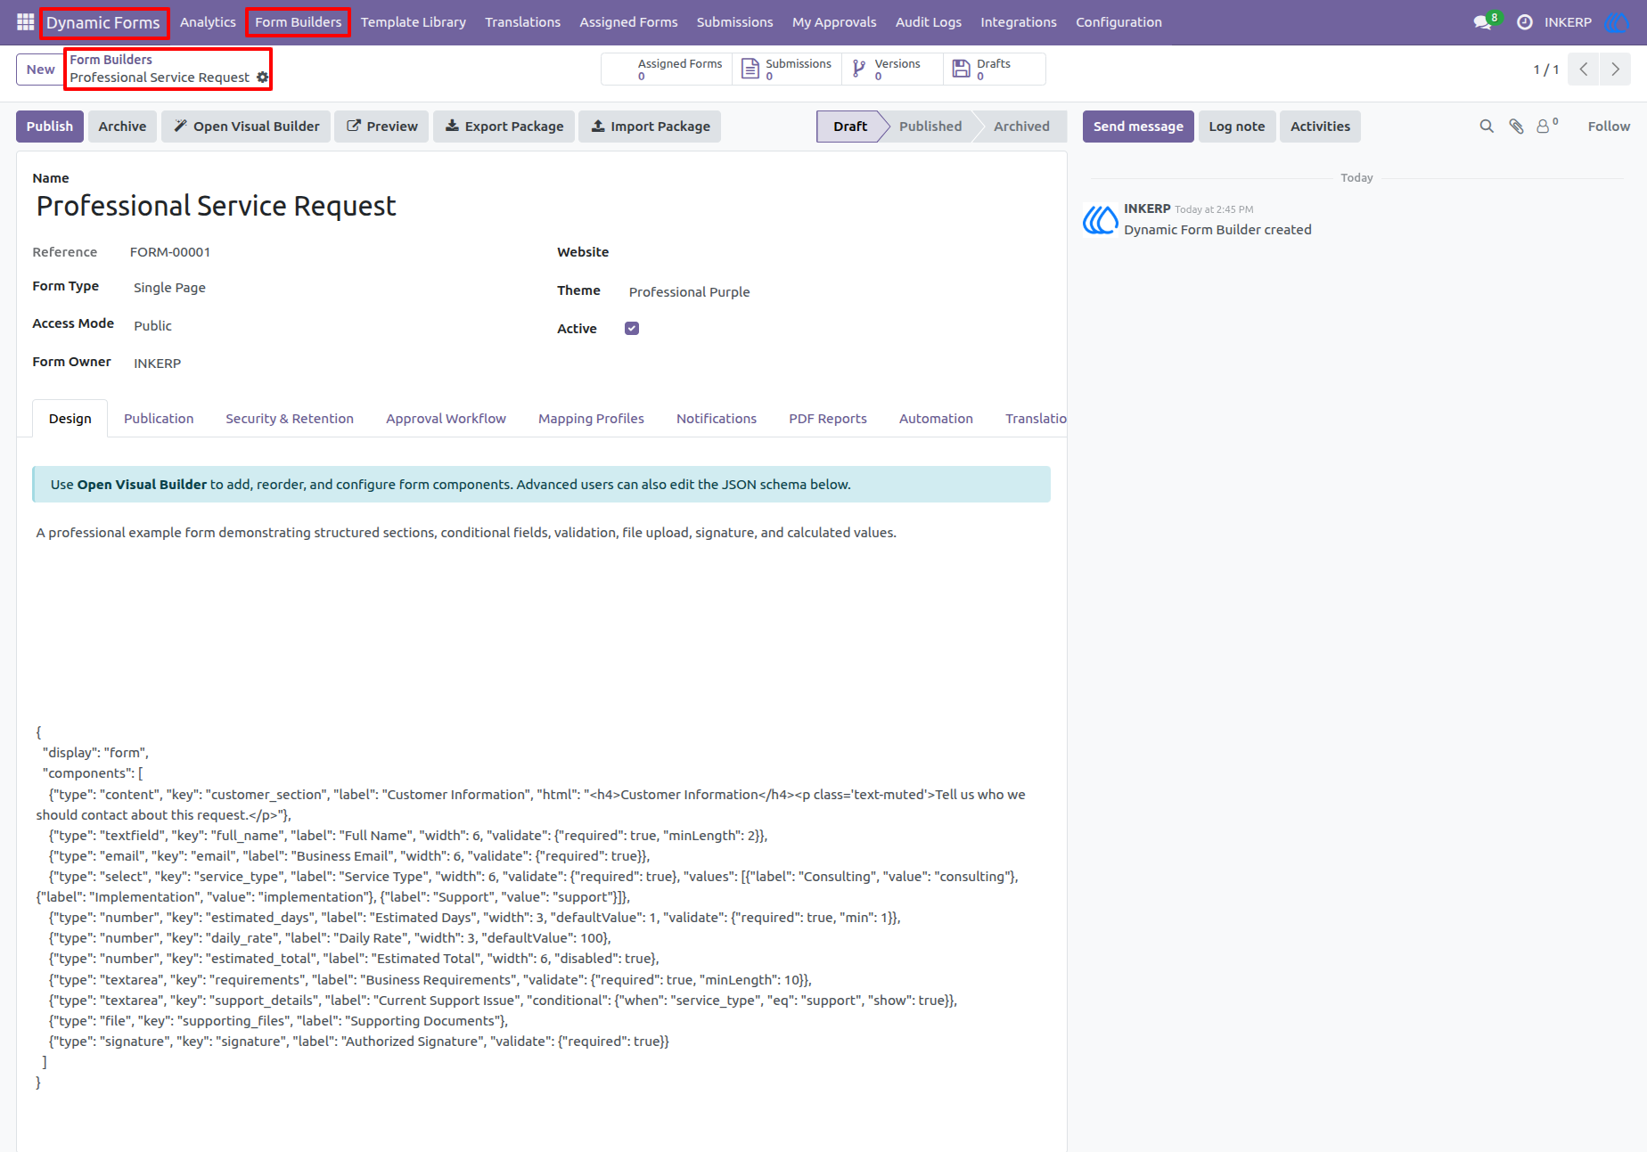Open the followers person icon
Viewport: 1647px width, 1152px height.
coord(1546,127)
